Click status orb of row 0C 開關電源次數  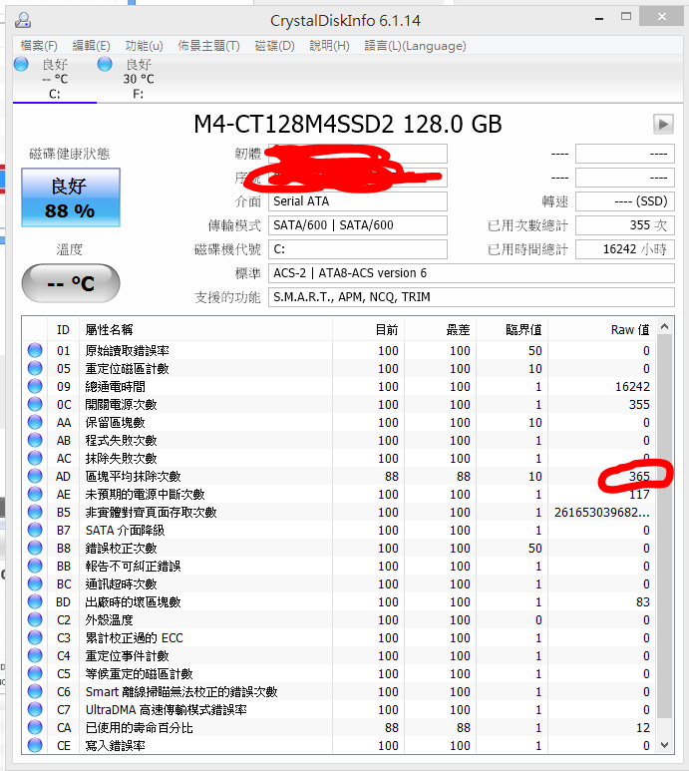click(x=35, y=404)
